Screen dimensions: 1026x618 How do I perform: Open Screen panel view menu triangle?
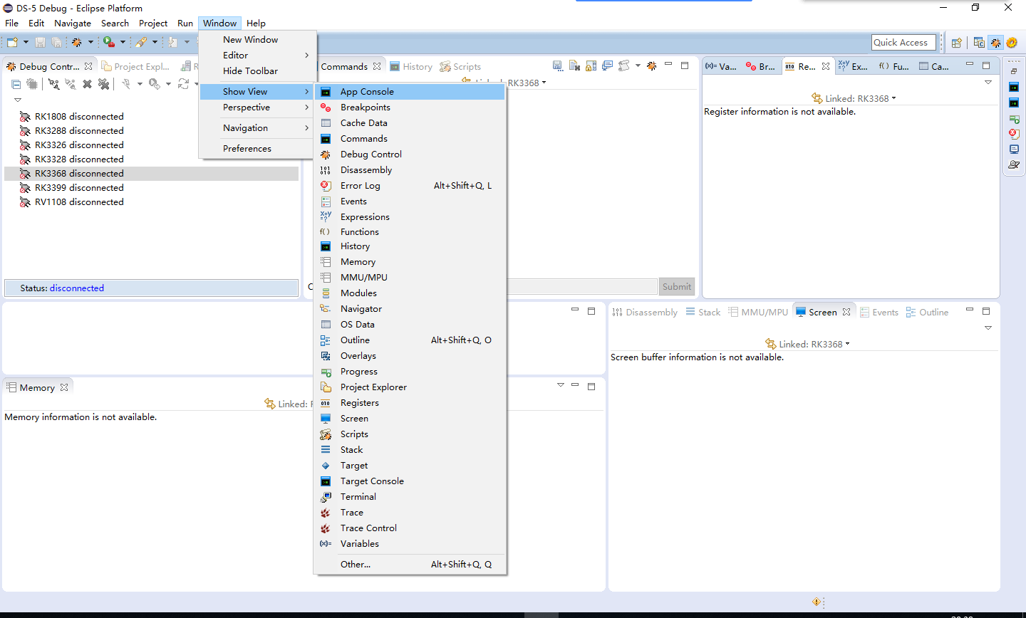(x=988, y=328)
